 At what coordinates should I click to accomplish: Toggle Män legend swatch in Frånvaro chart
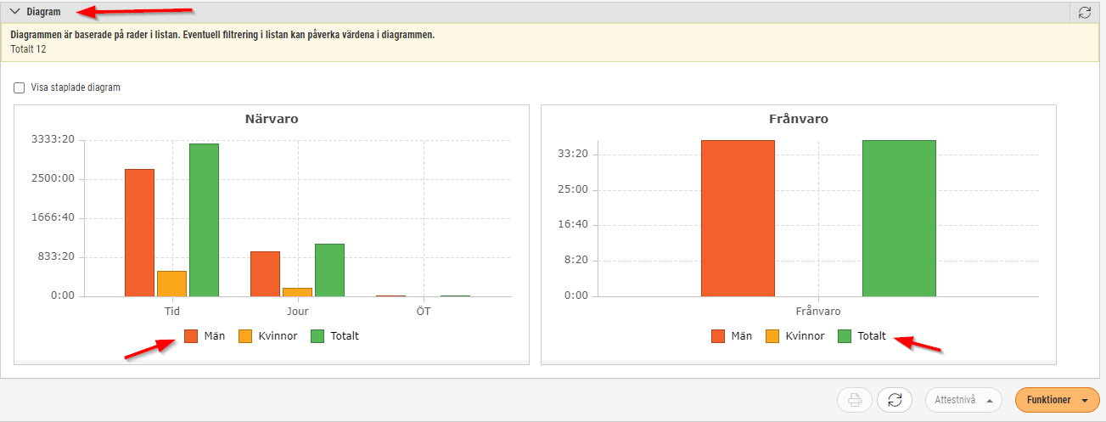[718, 336]
